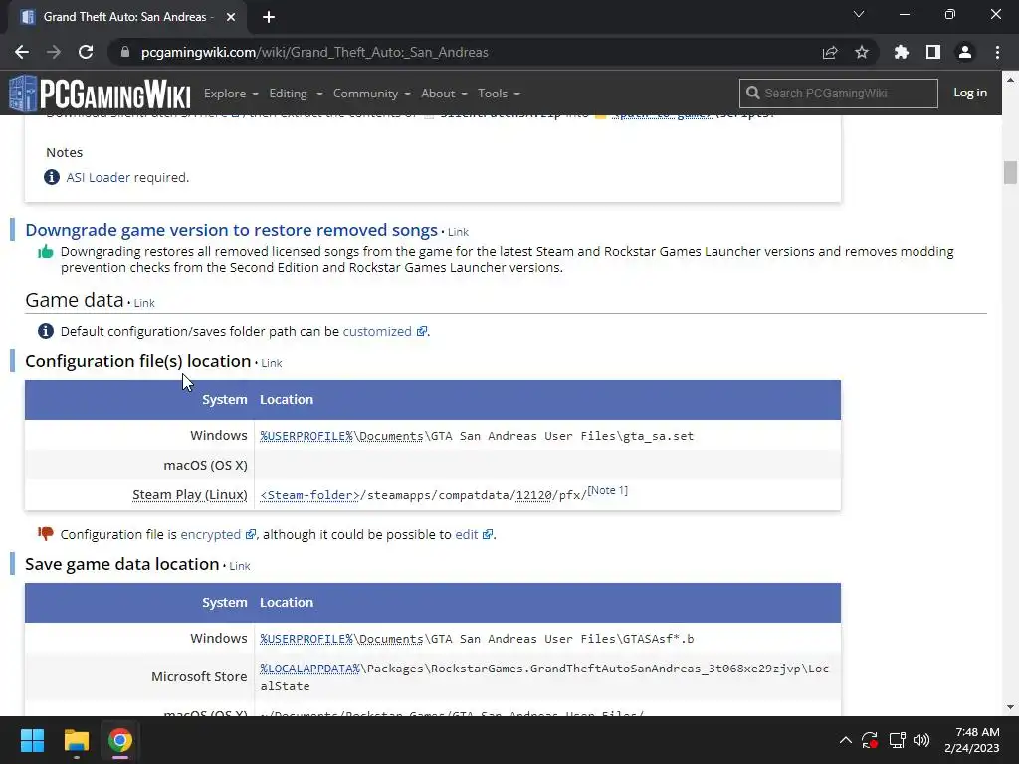Toggle the browser side panel
The image size is (1019, 764).
pos(933,52)
